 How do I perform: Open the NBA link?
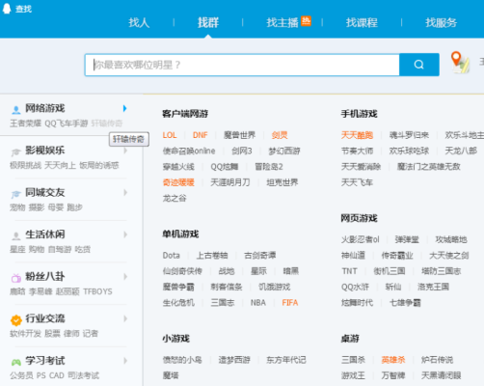(x=258, y=303)
